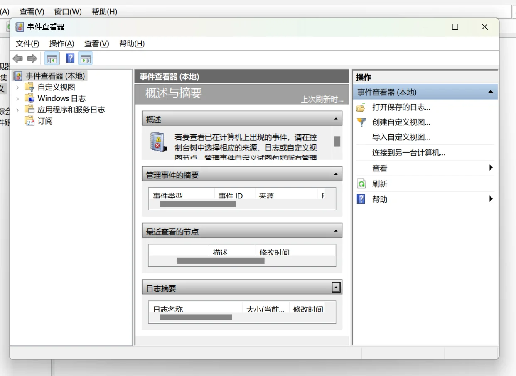This screenshot has height=376, width=516.
Task: Click the Event Viewer title bar icon
Action: [20, 27]
